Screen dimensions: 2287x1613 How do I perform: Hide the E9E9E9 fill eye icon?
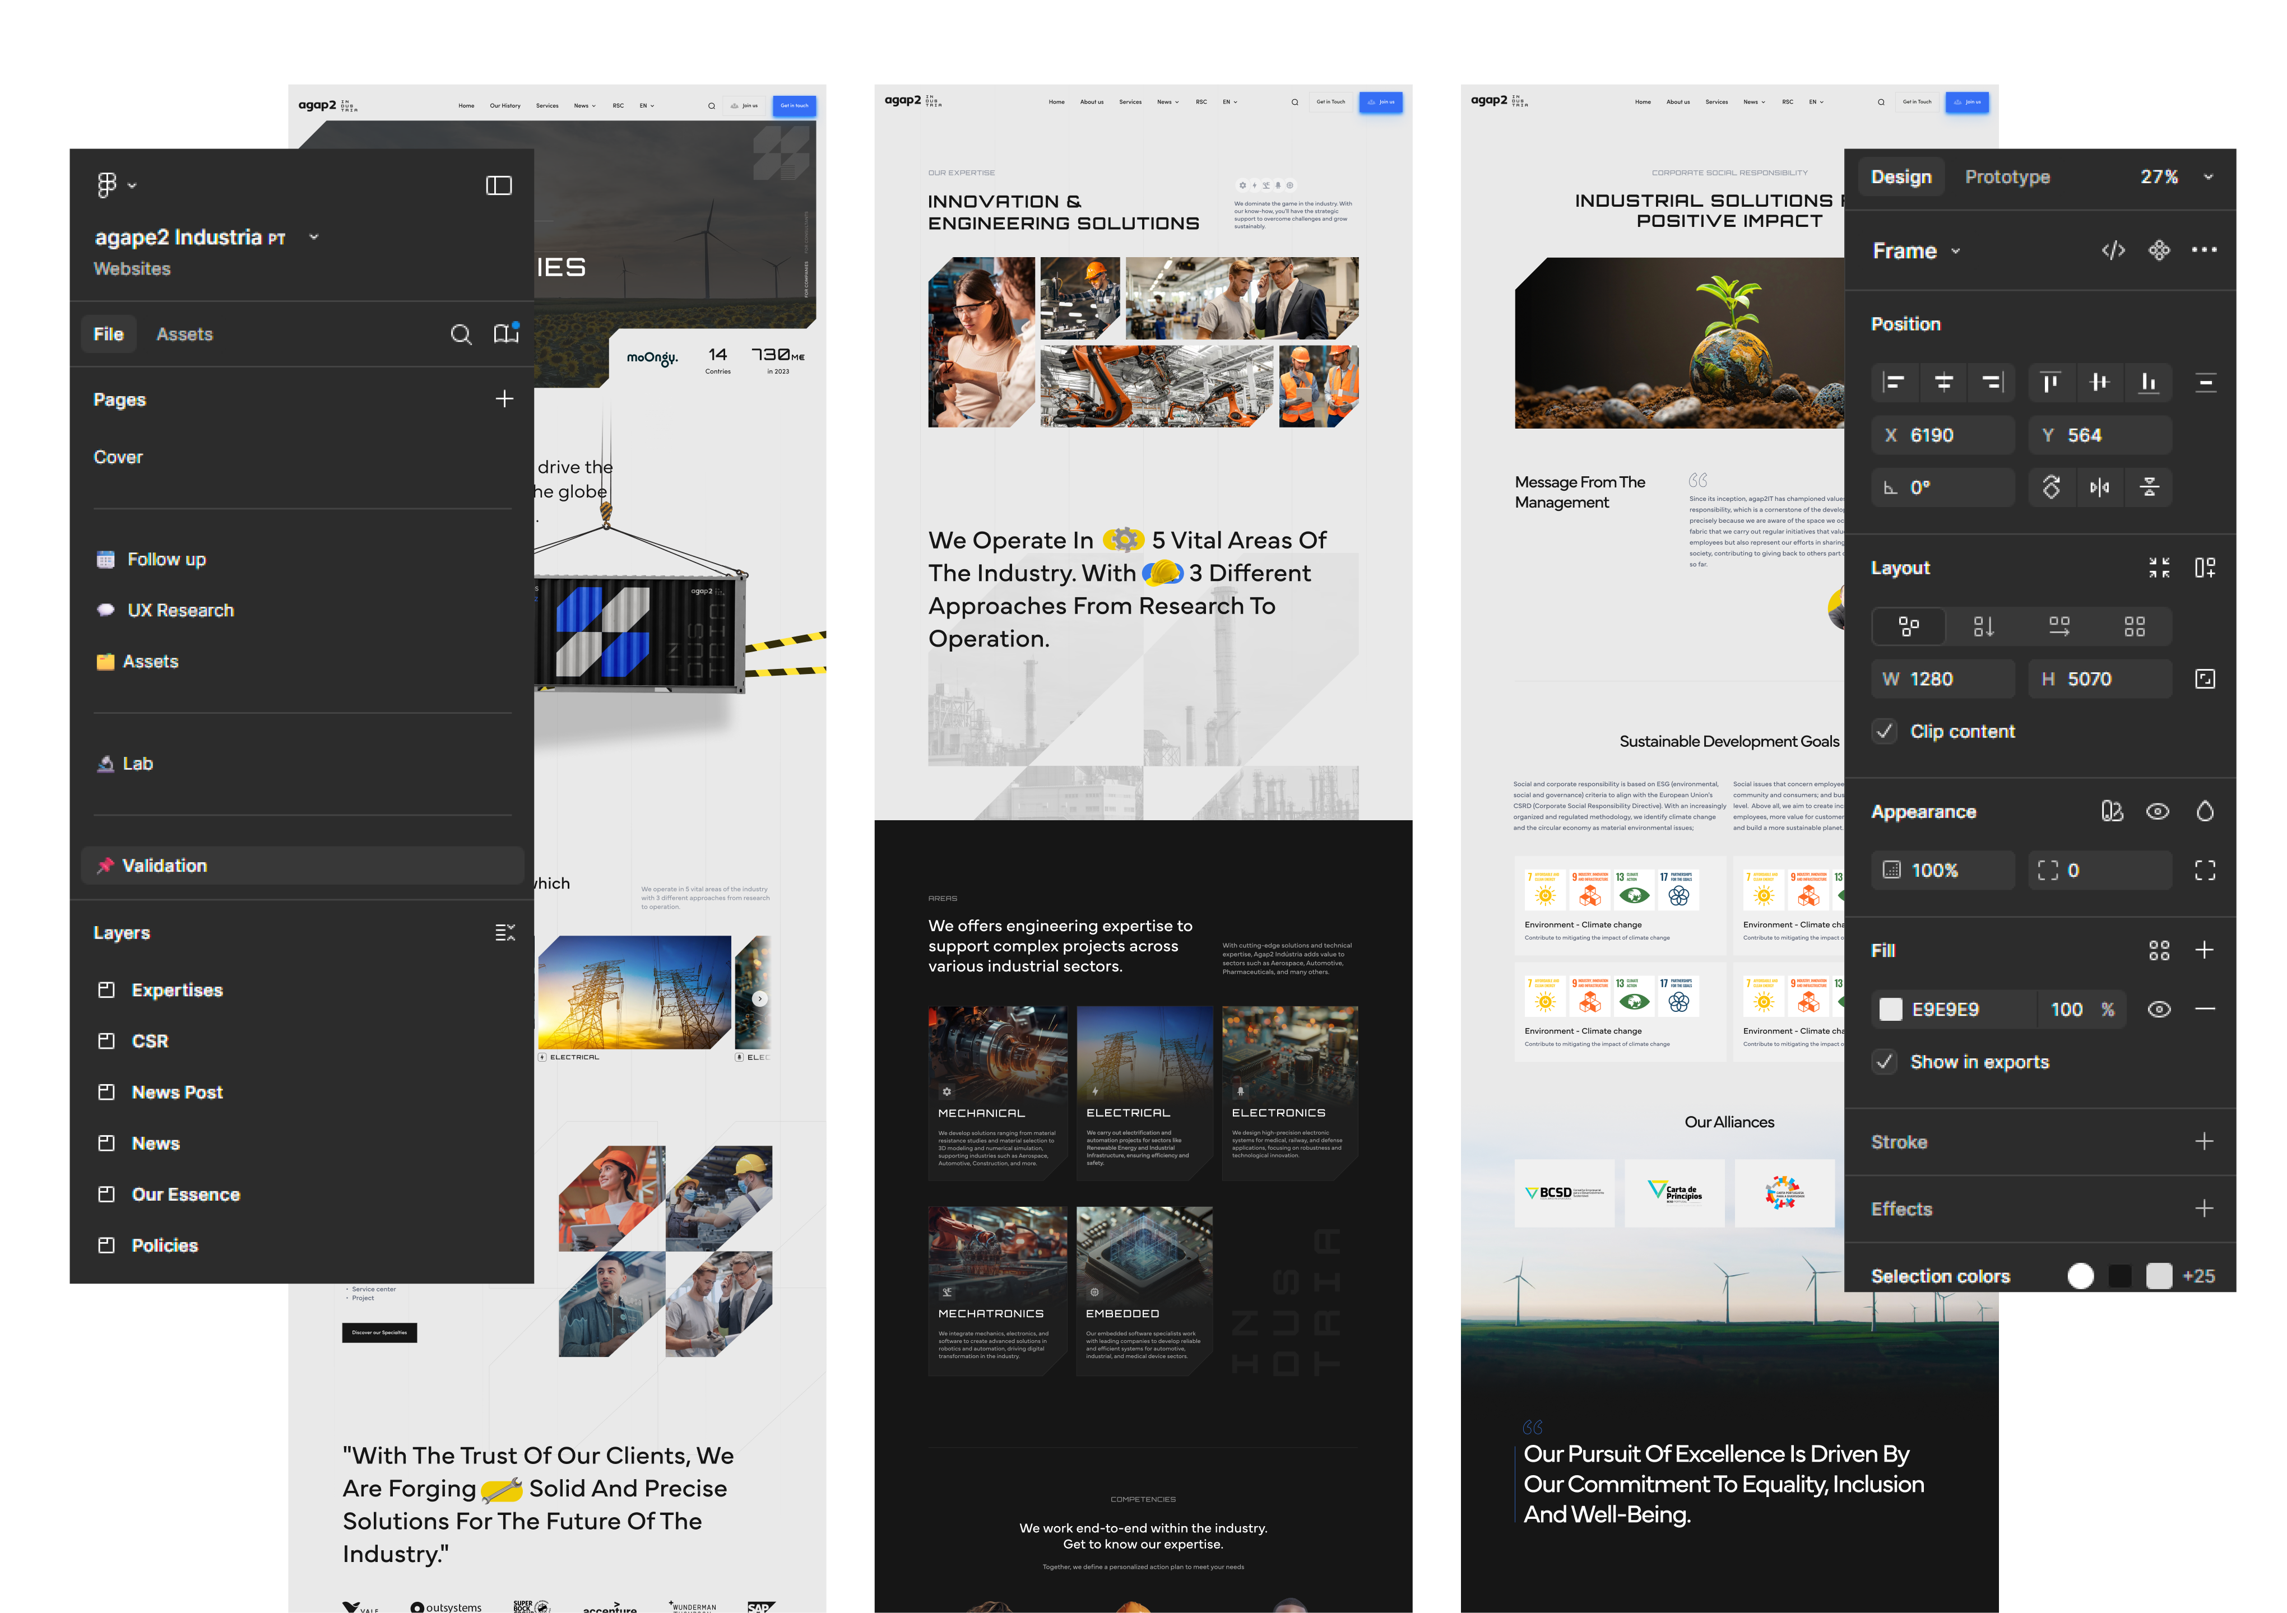pyautogui.click(x=2159, y=1010)
